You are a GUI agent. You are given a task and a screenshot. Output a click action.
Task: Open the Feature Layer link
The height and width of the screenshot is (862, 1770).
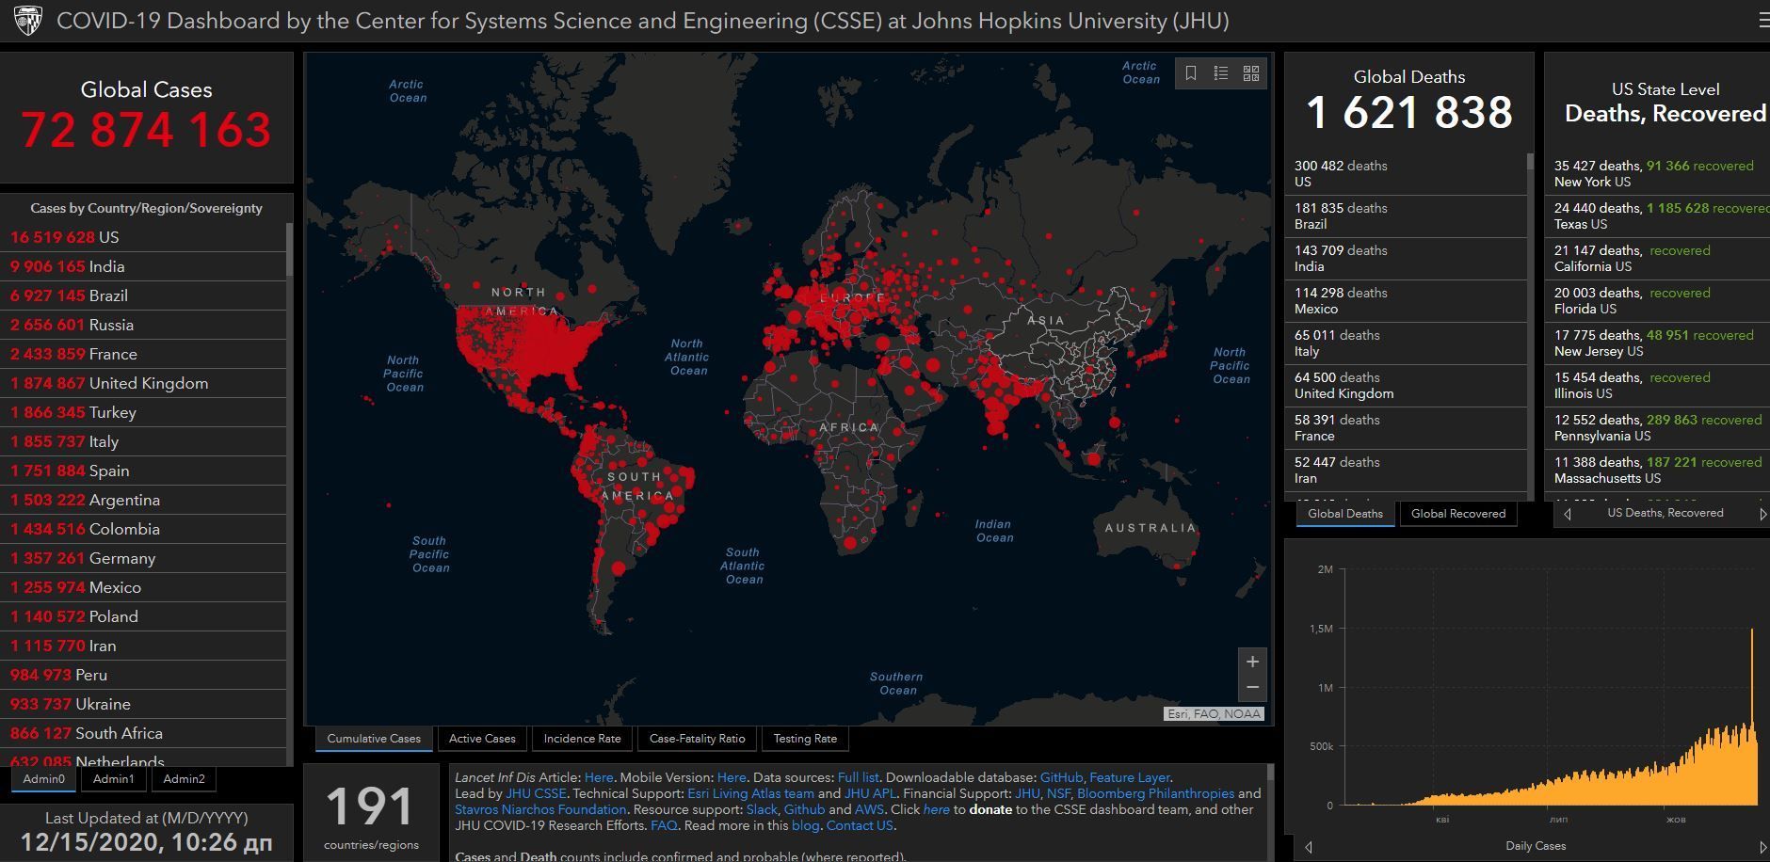click(x=1130, y=777)
